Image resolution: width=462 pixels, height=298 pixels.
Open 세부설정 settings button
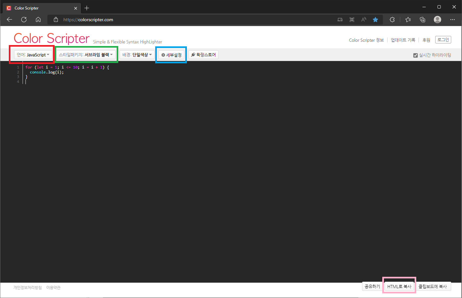171,55
